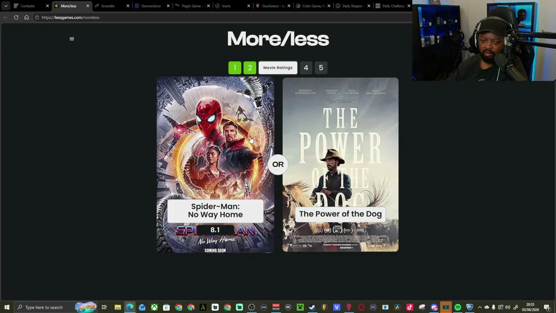Choose The Power of the Dog poster
The height and width of the screenshot is (313, 556).
[x=341, y=165]
